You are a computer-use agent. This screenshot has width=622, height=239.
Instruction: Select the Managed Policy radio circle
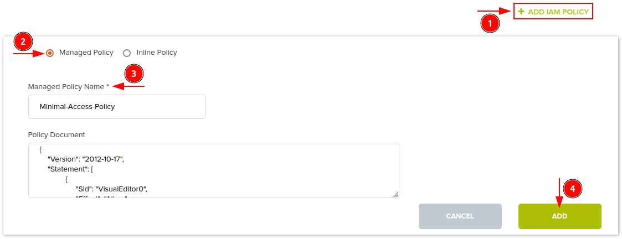50,53
